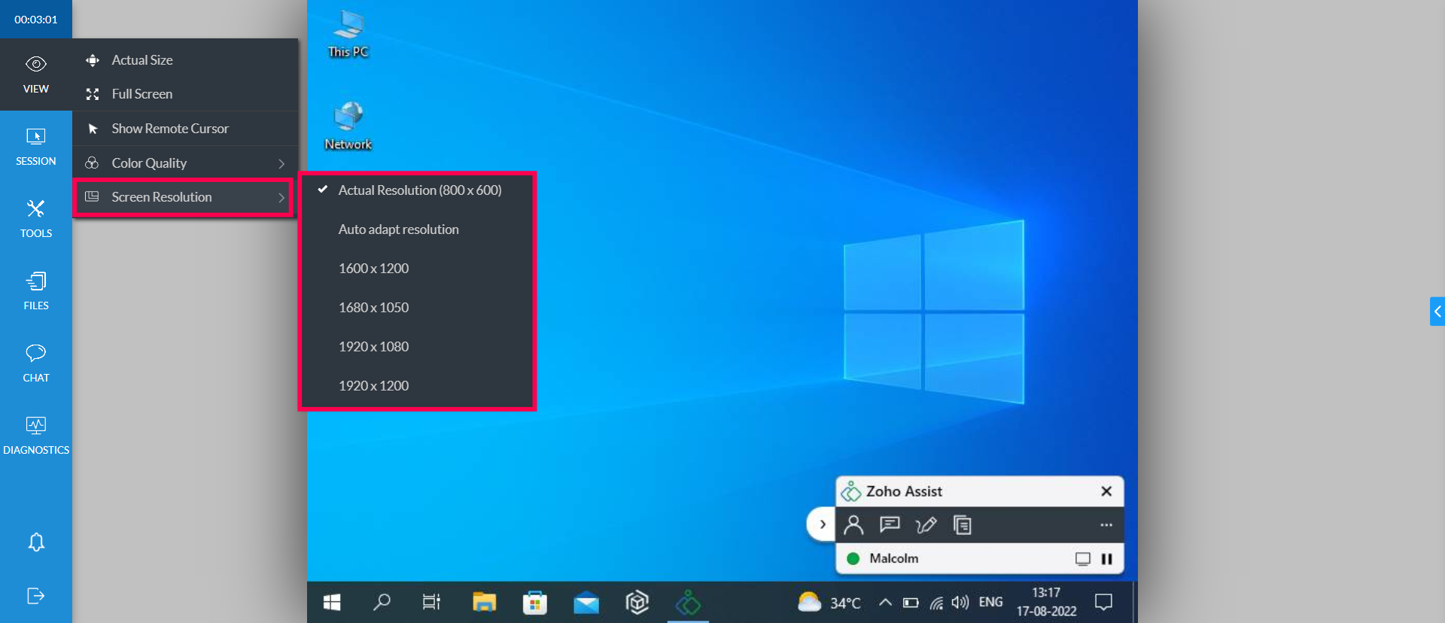Click the This PC desktop icon
Screen dimensions: 1445x623
tap(348, 34)
